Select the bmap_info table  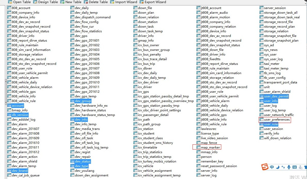click(x=20, y=110)
